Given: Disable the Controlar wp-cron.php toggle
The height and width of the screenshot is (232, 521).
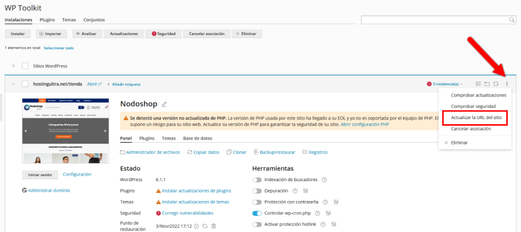Looking at the screenshot, I should (257, 213).
